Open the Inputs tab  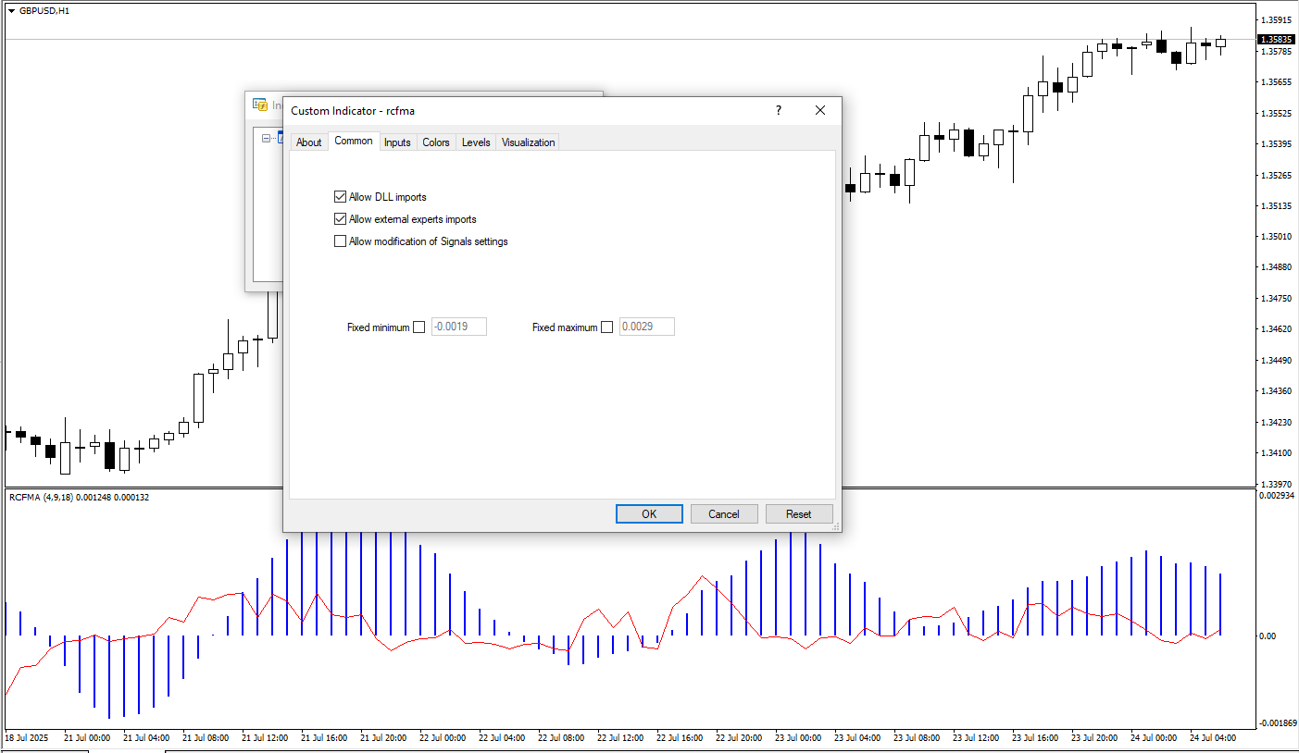coord(397,142)
